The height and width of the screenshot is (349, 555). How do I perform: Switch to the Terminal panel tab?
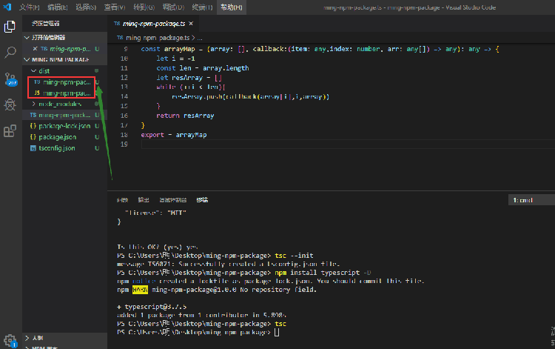click(x=202, y=200)
